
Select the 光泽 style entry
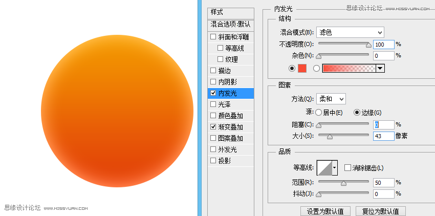coord(225,104)
